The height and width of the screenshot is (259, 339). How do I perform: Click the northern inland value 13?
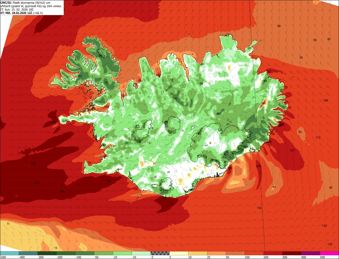pyautogui.click(x=162, y=92)
